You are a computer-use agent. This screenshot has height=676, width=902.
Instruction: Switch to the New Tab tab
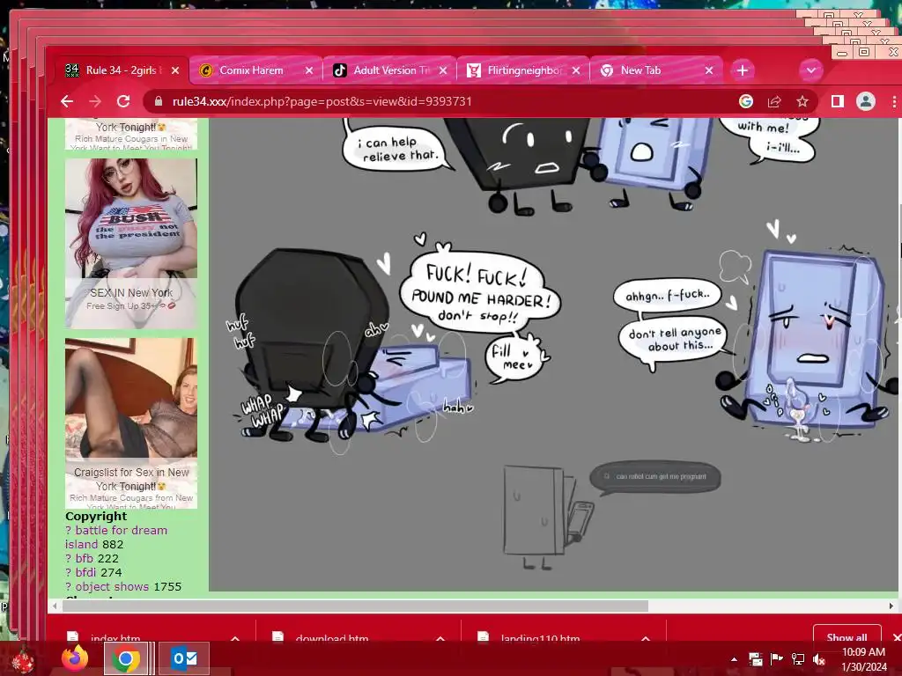pos(640,70)
